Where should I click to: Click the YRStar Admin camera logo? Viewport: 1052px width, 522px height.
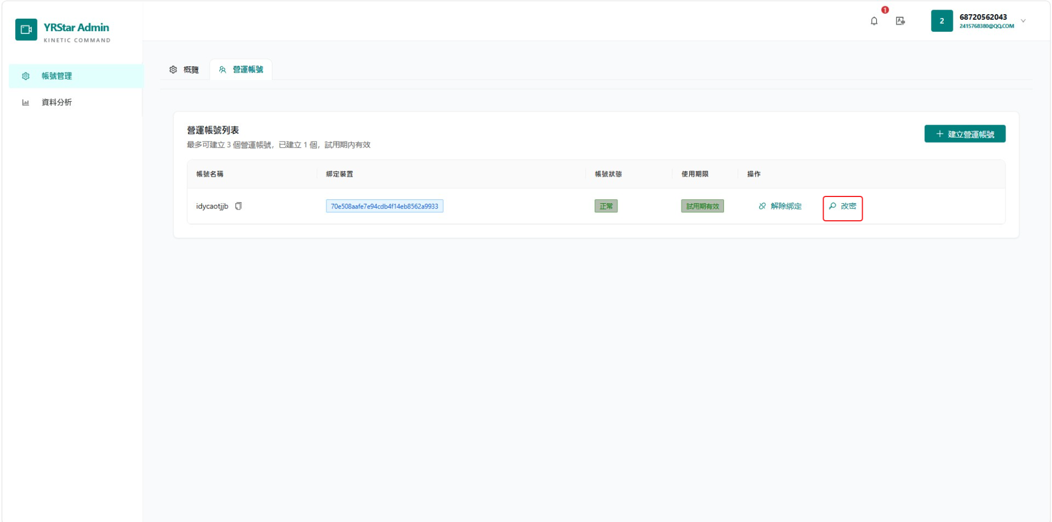pos(26,29)
